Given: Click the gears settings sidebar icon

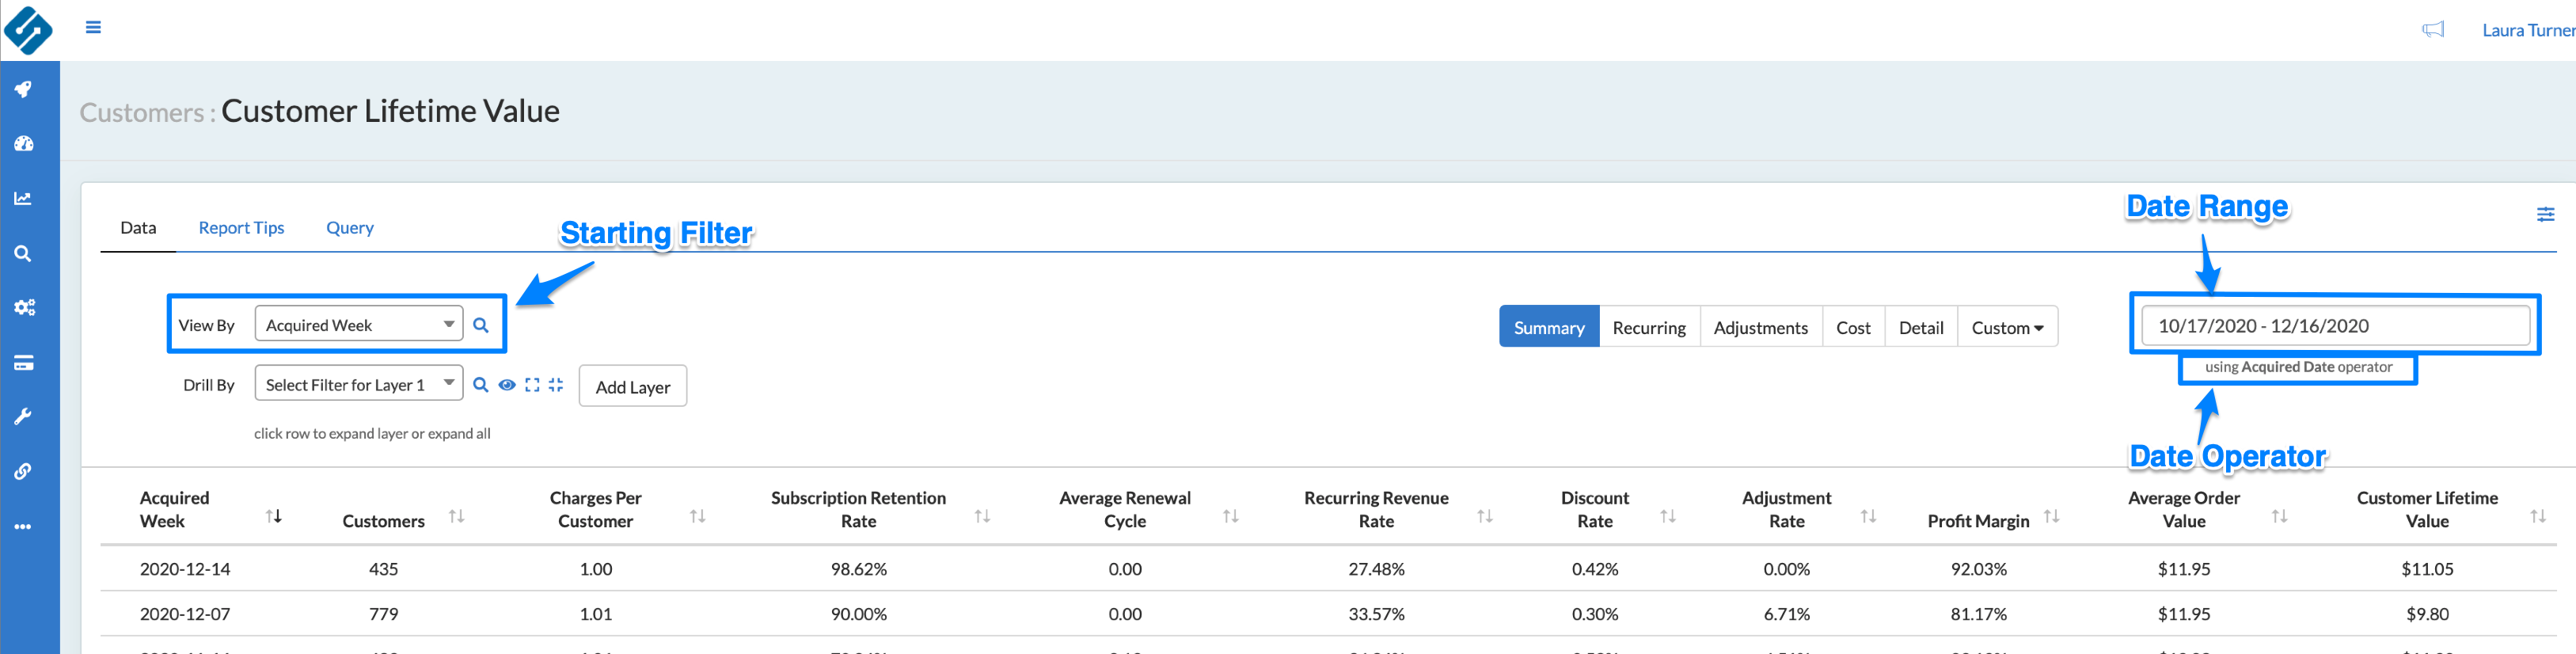Looking at the screenshot, I should tap(24, 307).
